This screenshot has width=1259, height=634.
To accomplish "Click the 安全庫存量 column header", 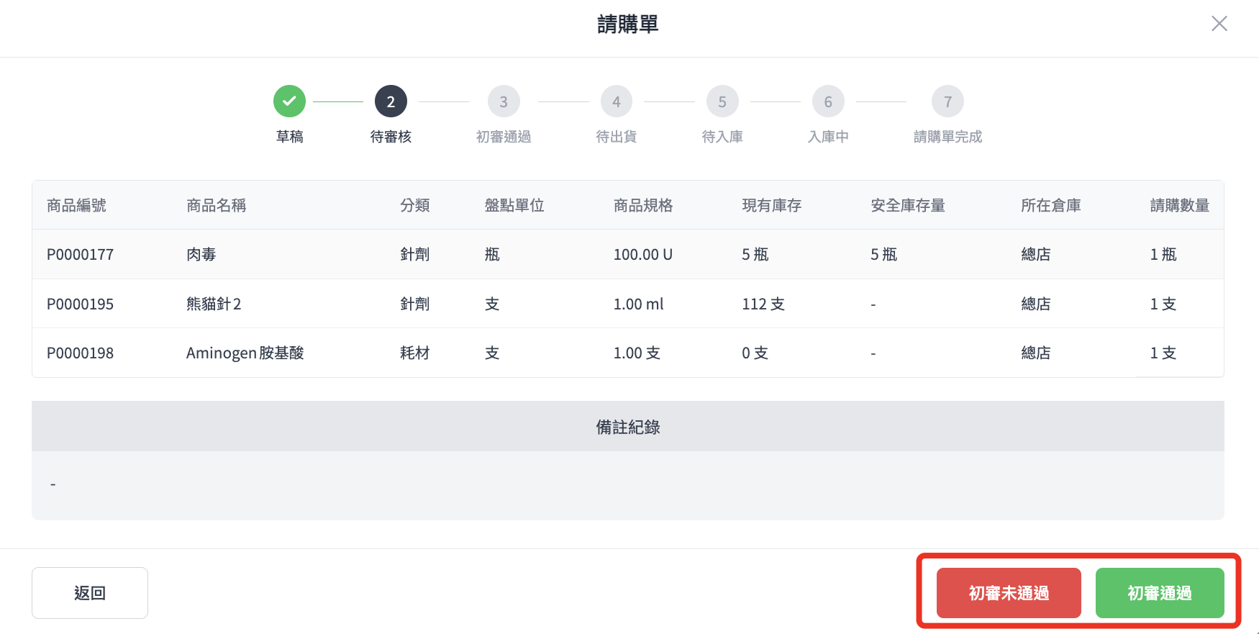I will [x=907, y=205].
